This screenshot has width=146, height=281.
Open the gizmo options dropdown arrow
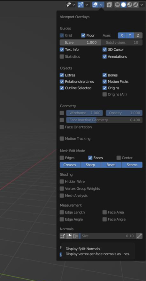(x=87, y=5)
